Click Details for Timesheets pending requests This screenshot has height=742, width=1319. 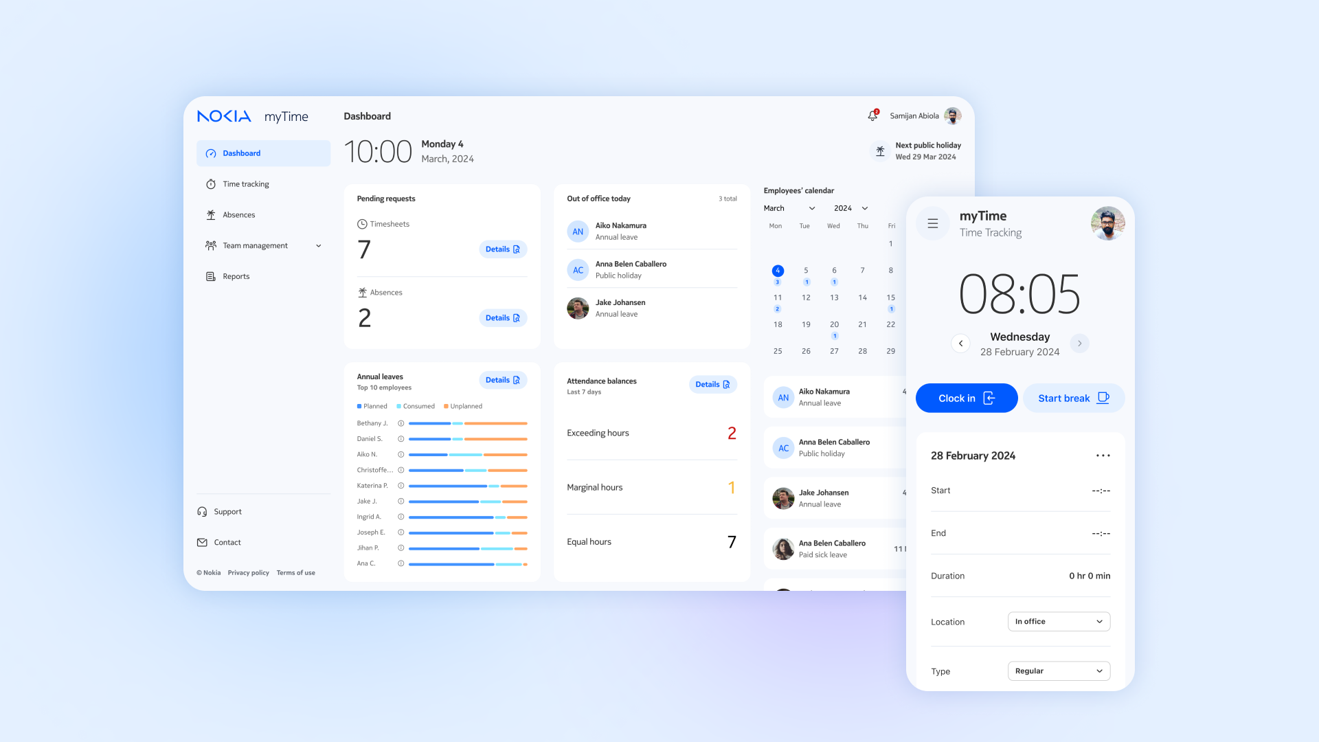point(502,249)
